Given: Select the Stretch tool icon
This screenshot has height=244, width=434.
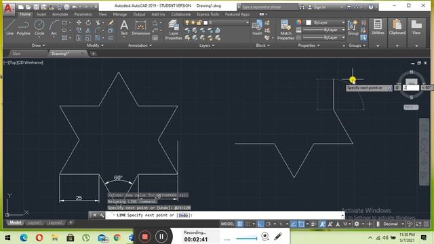Looking at the screenshot, I should pyautogui.click(x=79, y=38).
